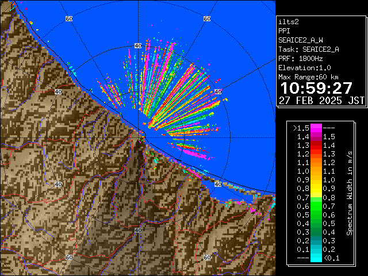The height and width of the screenshot is (276, 368).
Task: Pick the bright magenta top swatch of color scale
Action: pos(316,128)
